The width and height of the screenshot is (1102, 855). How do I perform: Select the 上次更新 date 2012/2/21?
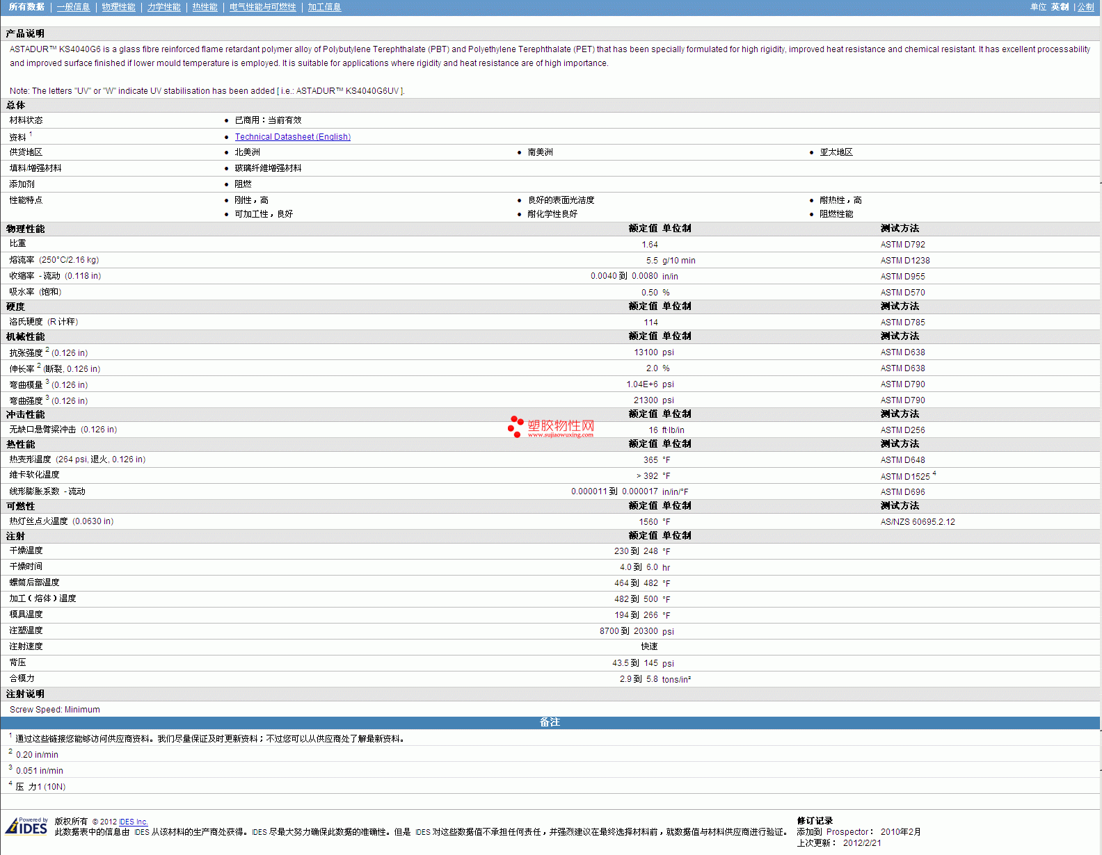pyautogui.click(x=862, y=843)
